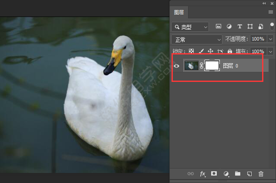Toggle lock transparent pixels
276x183 pixels.
191,51
